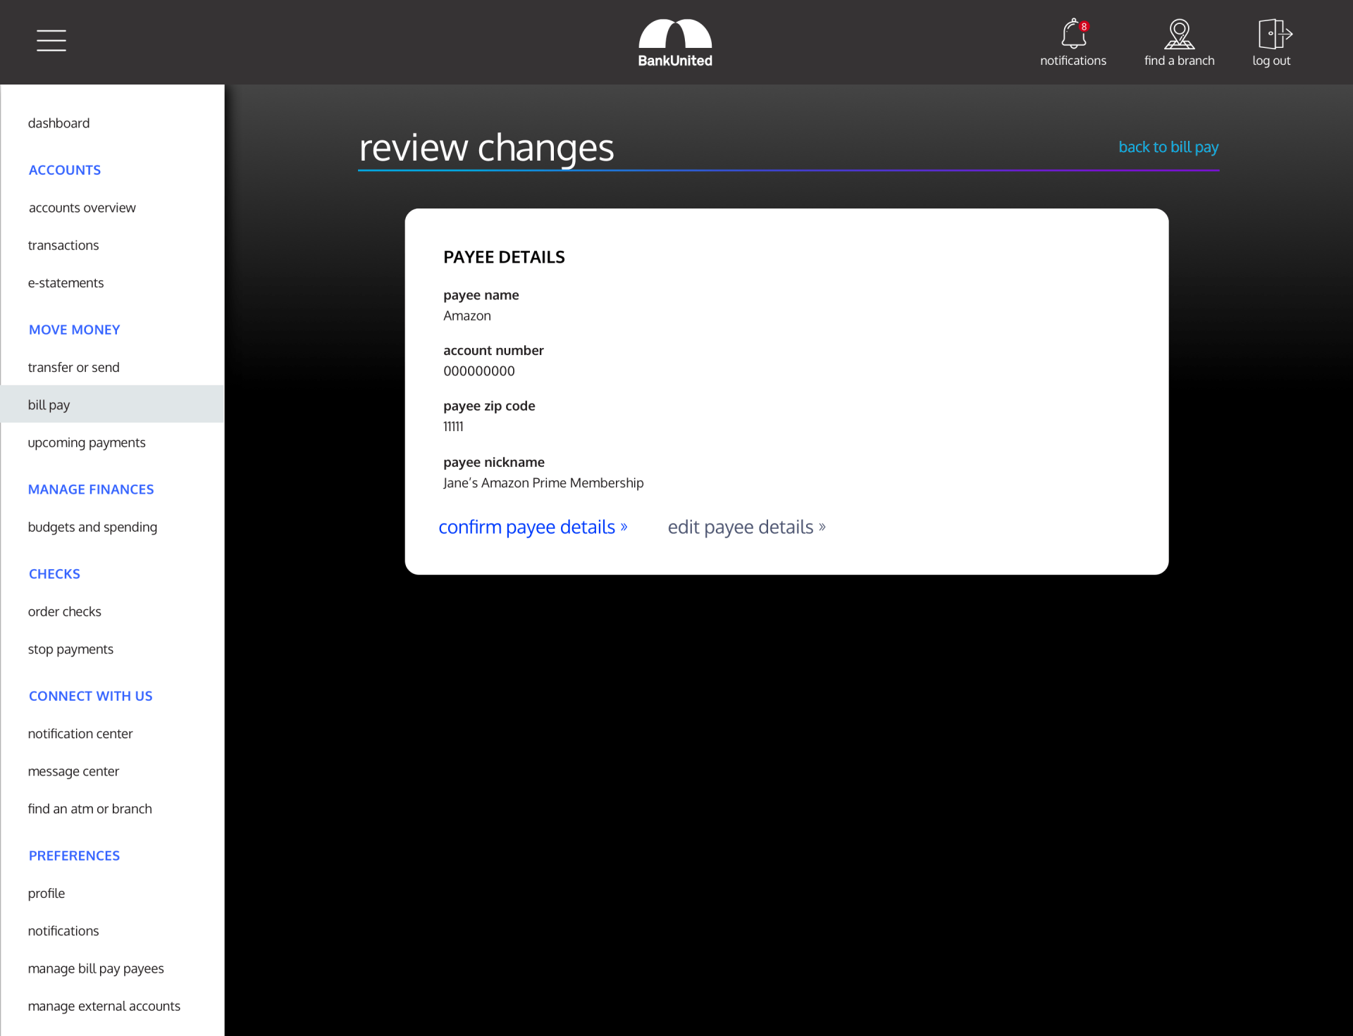The width and height of the screenshot is (1353, 1036).
Task: Open transactions in sidebar
Action: point(63,245)
